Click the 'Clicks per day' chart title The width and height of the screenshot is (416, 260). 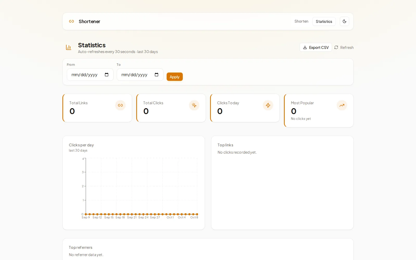(81, 145)
